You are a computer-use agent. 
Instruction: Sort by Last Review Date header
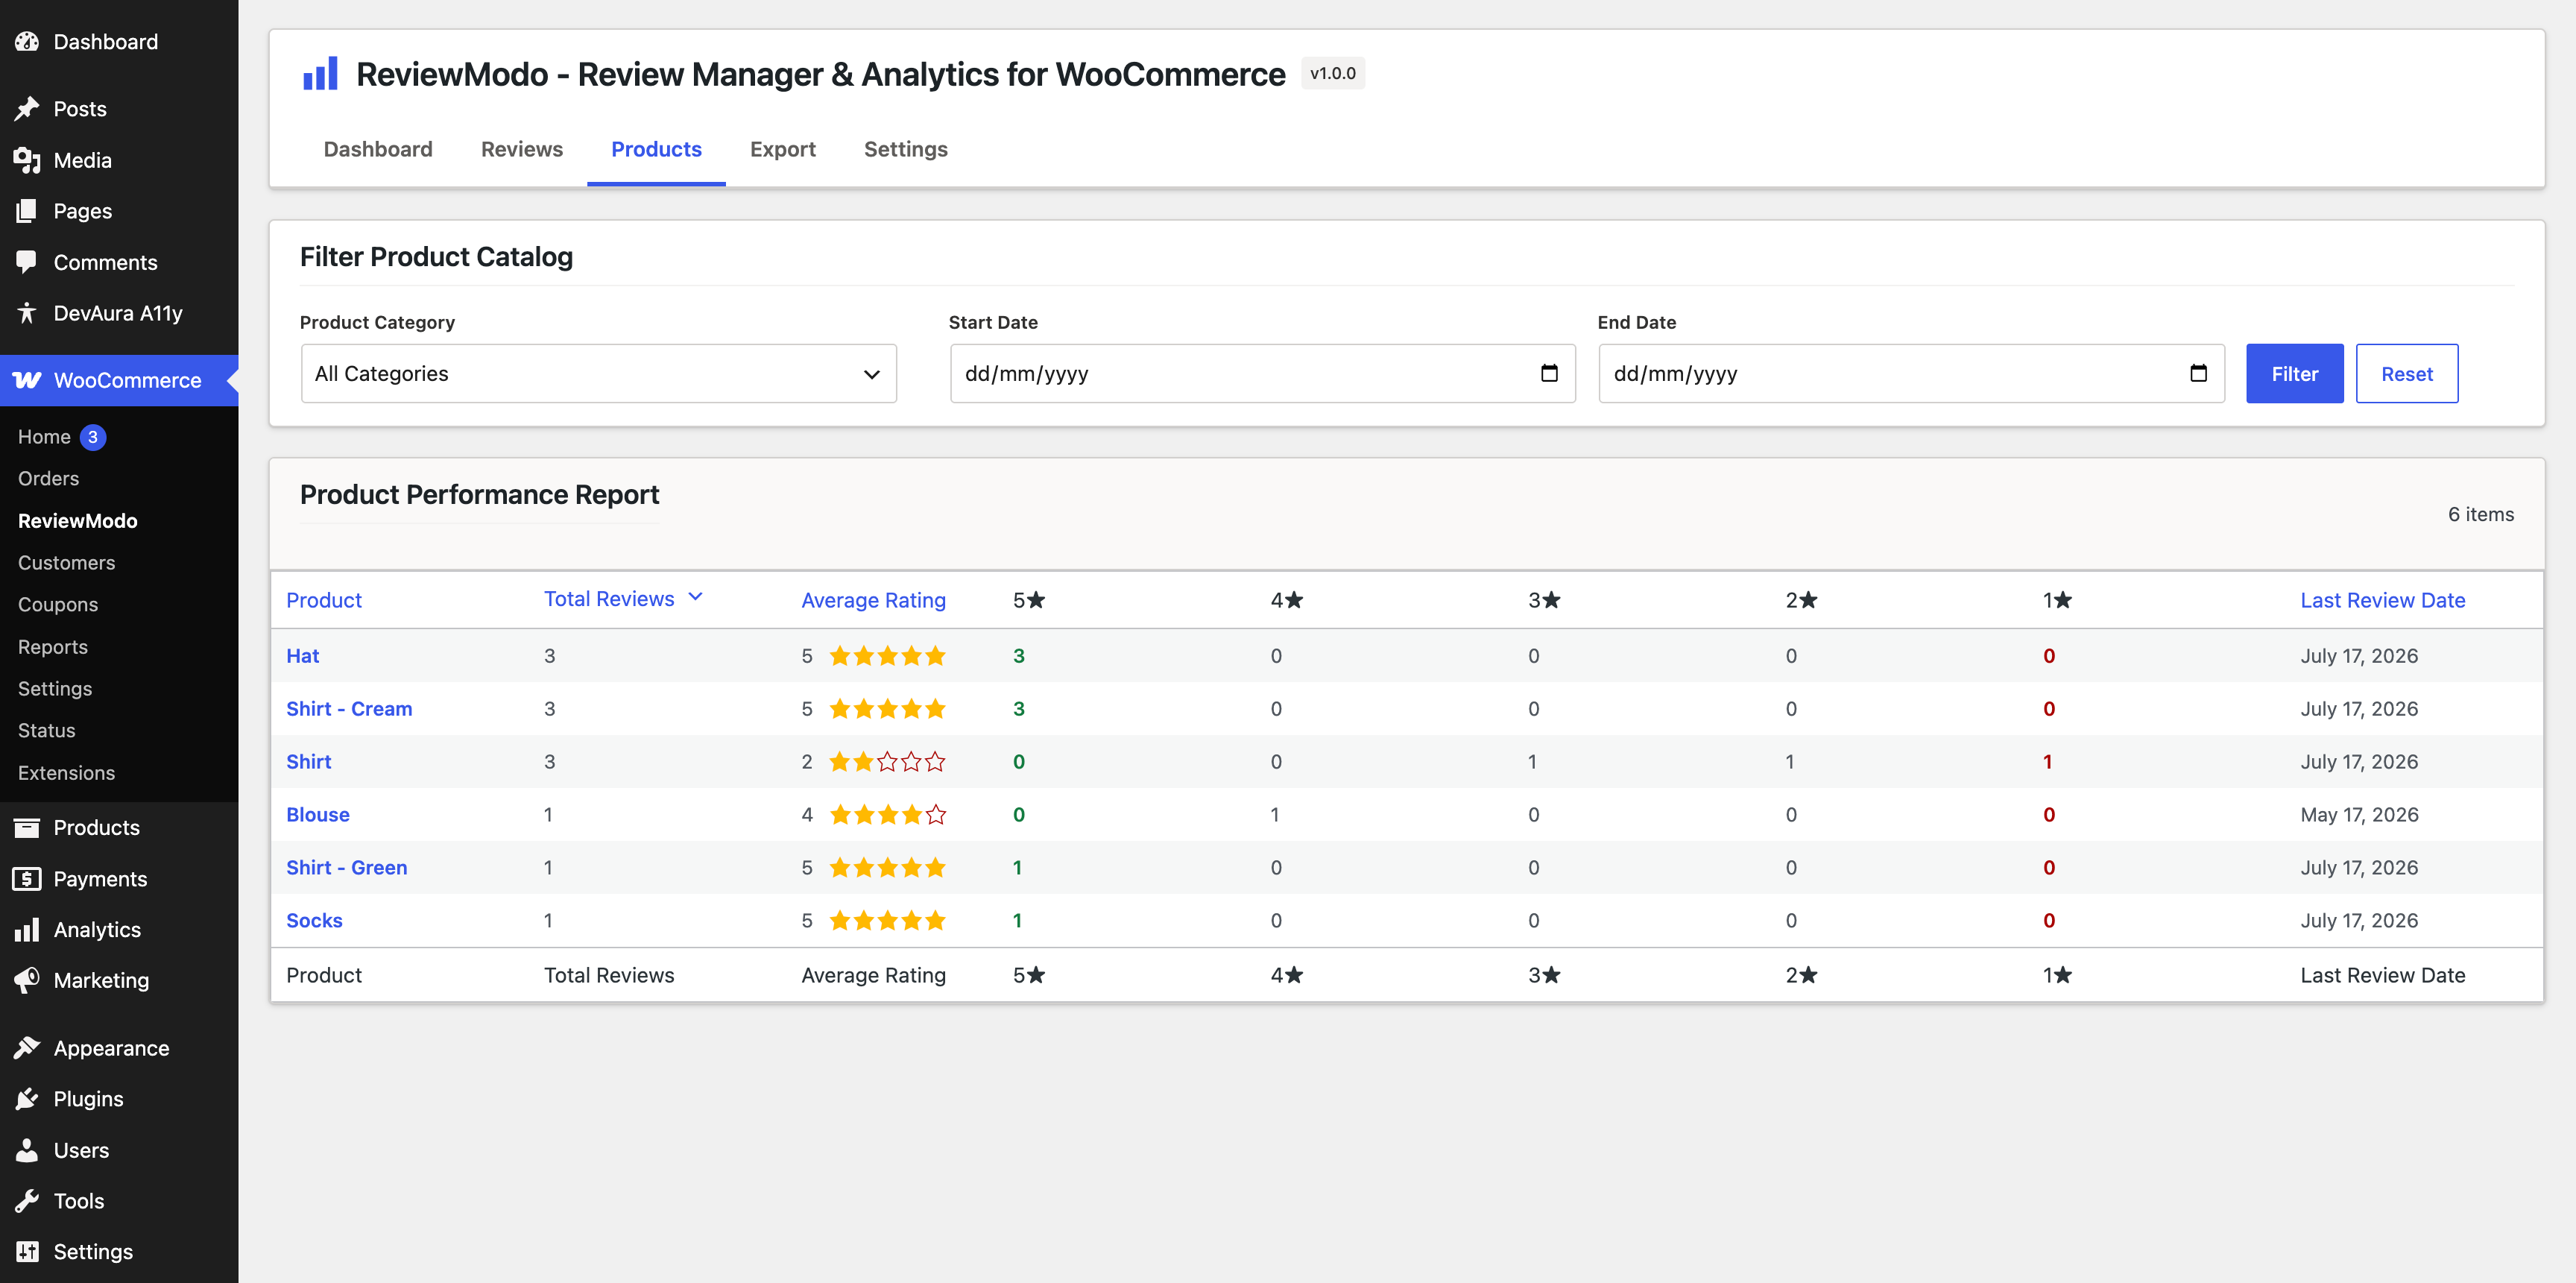[x=2382, y=600]
